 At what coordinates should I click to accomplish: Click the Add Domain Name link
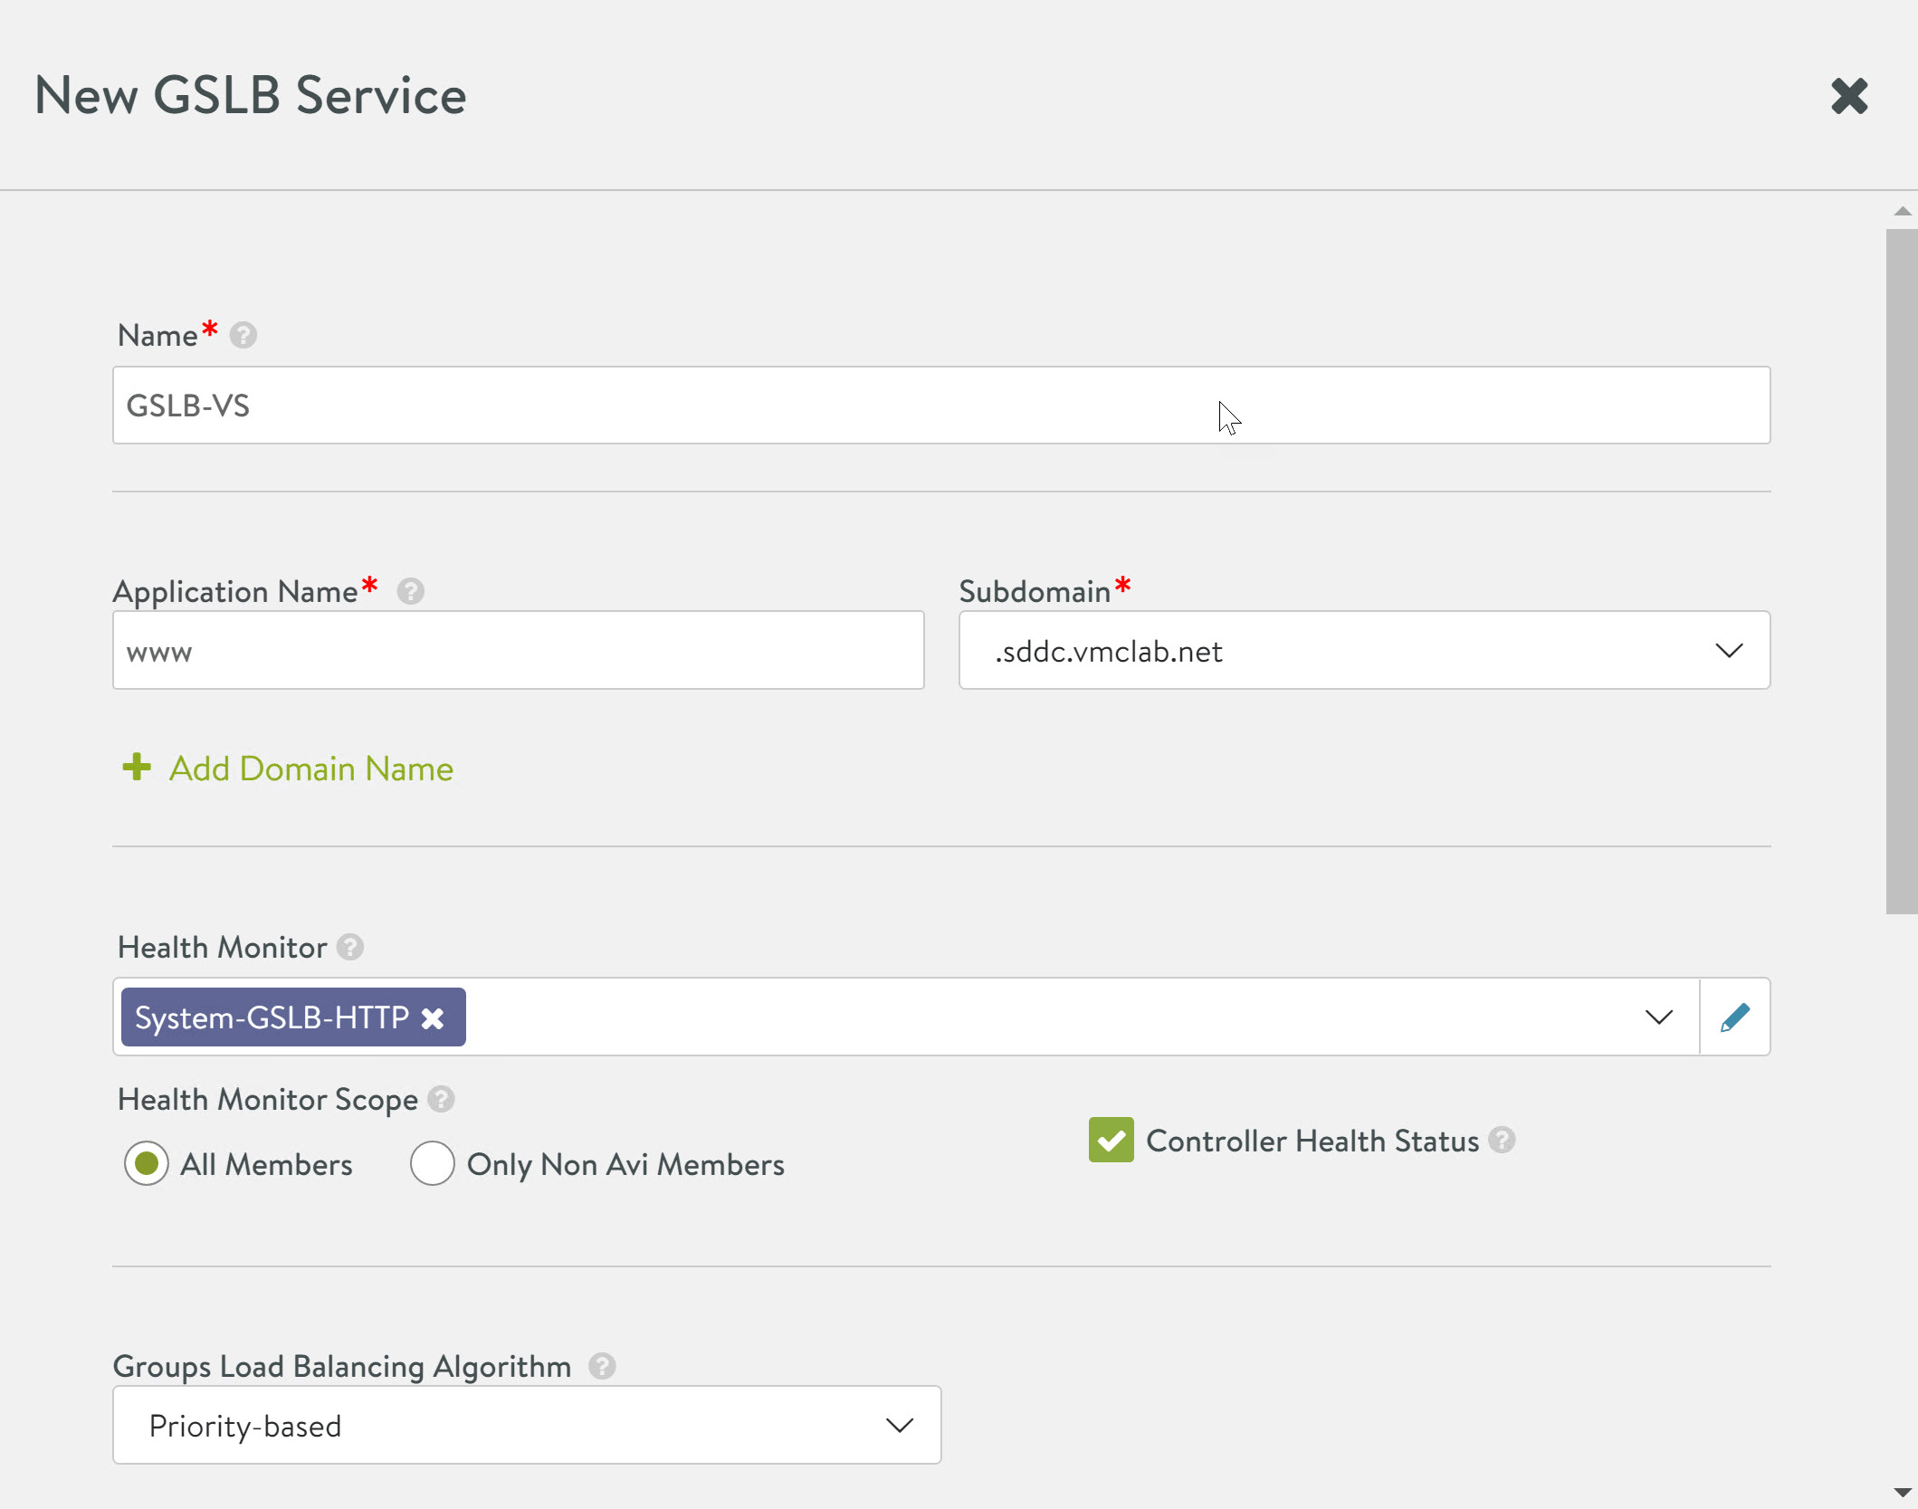[x=310, y=769]
